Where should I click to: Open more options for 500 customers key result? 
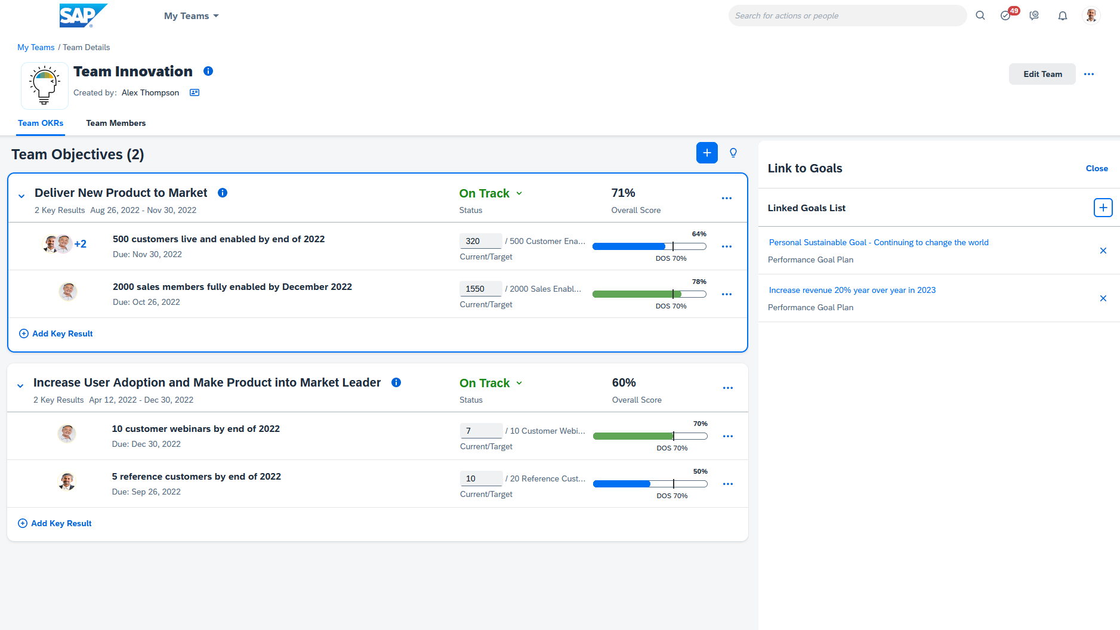click(x=726, y=246)
